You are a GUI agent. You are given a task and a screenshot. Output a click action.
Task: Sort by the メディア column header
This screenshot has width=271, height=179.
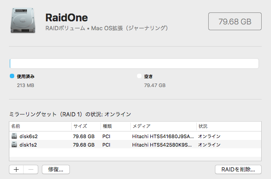(163, 126)
